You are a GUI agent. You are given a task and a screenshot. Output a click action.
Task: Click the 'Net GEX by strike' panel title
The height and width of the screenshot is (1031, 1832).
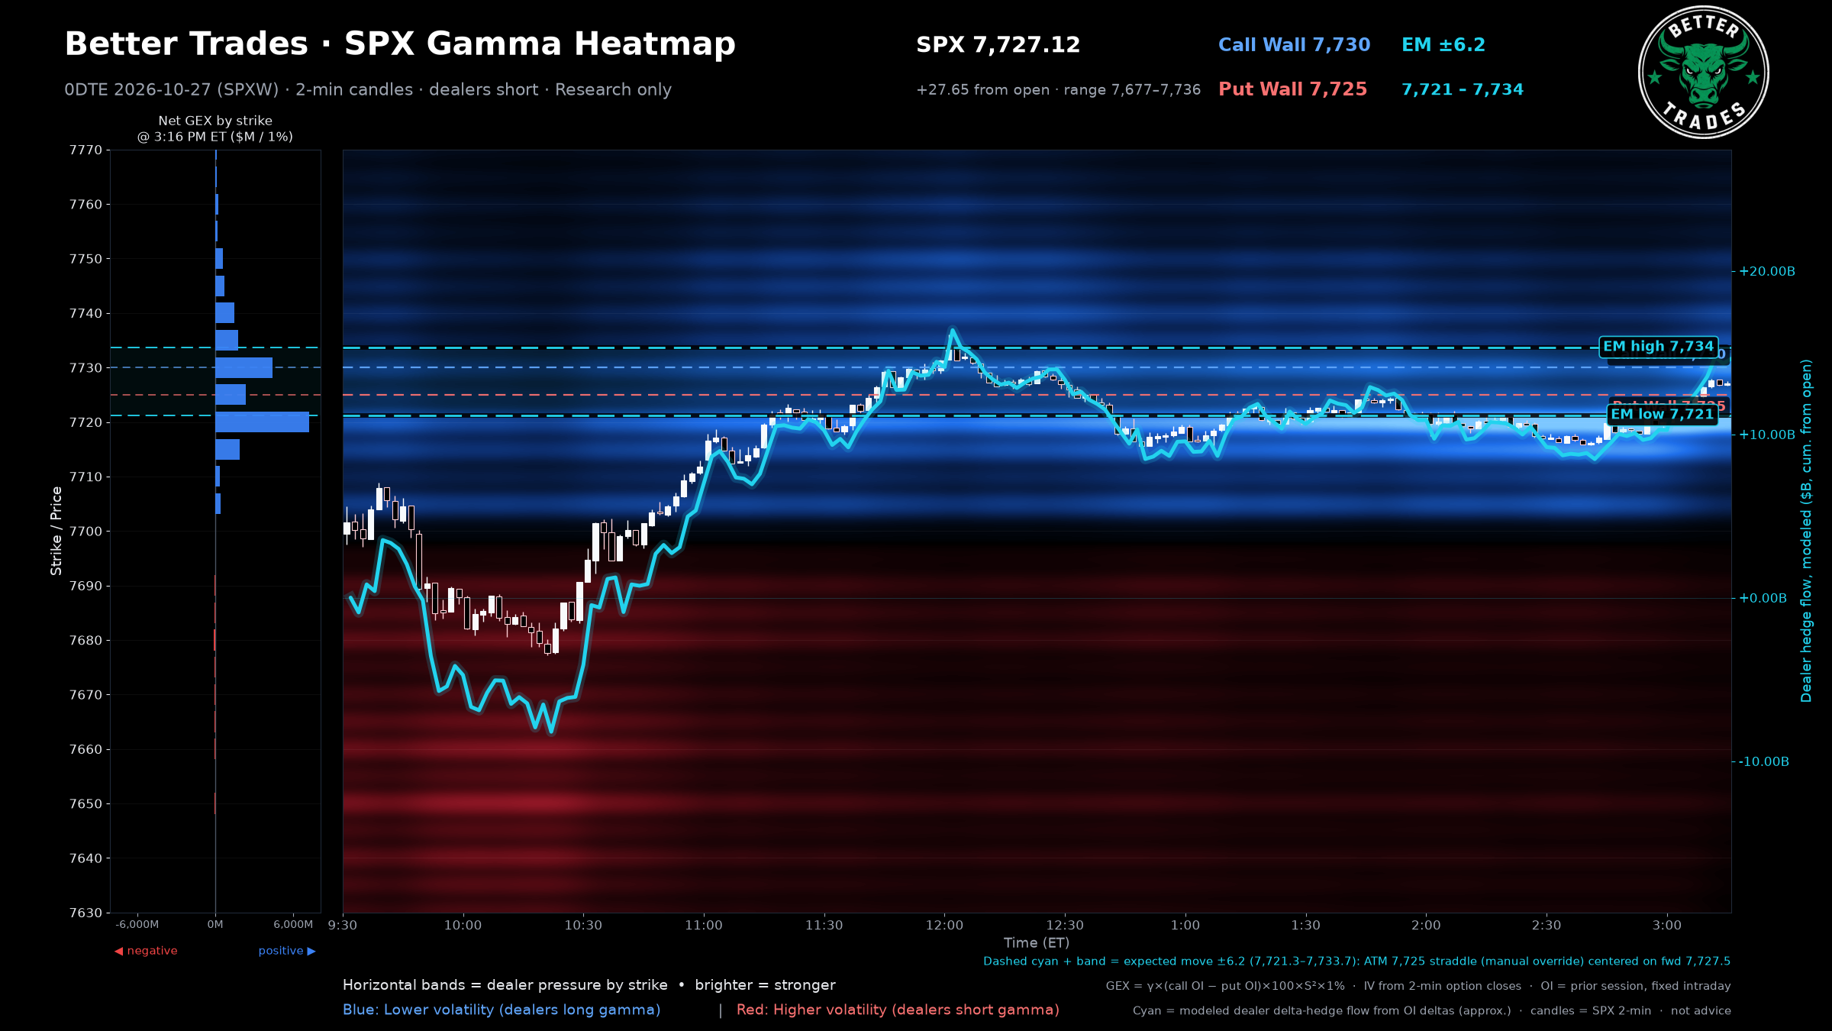click(x=215, y=128)
